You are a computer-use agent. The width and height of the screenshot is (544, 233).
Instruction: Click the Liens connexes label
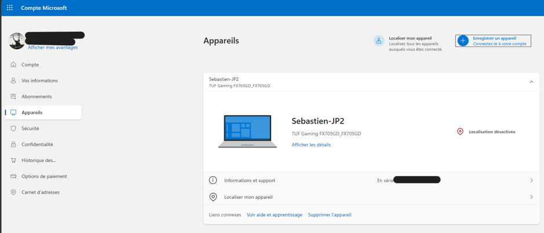click(x=225, y=215)
